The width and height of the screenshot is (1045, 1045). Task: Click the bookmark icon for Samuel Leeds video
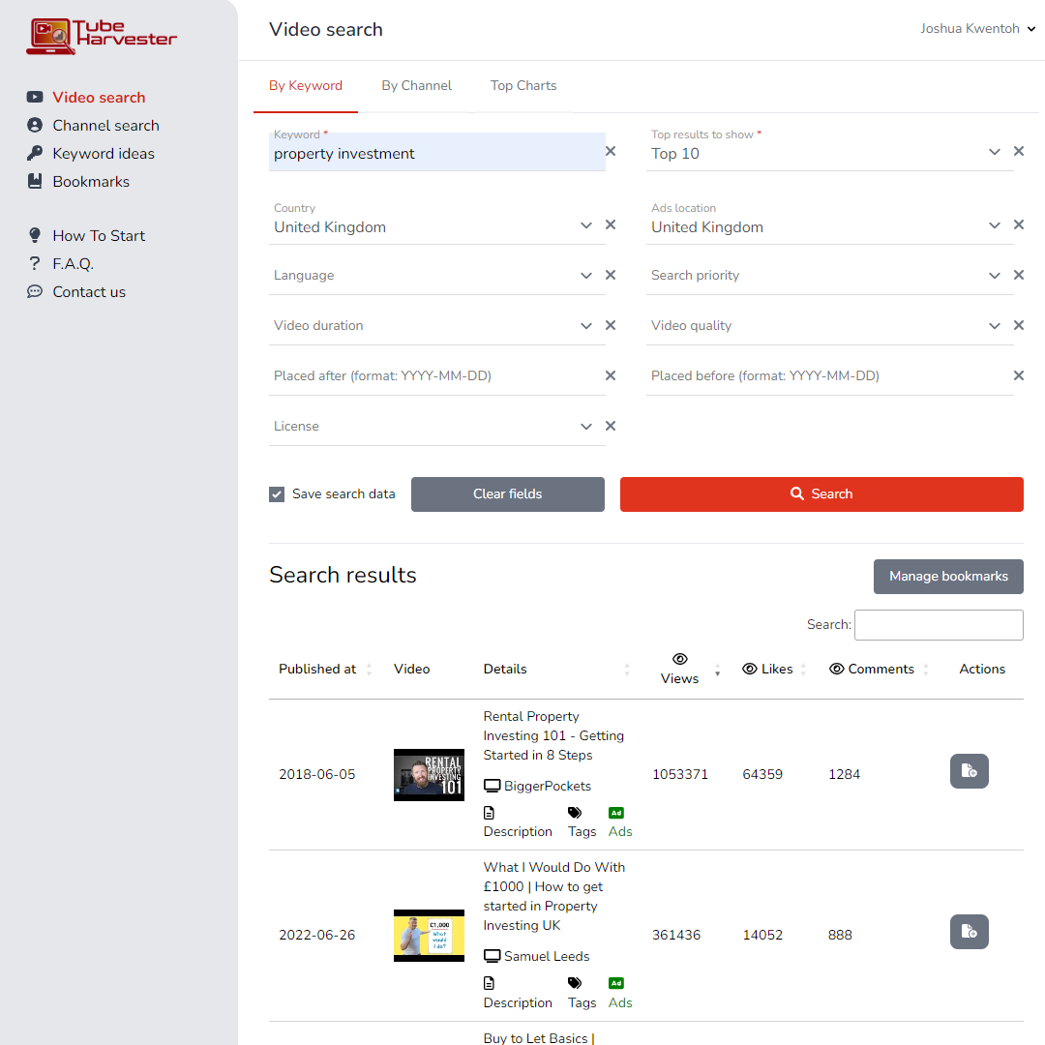tap(969, 932)
